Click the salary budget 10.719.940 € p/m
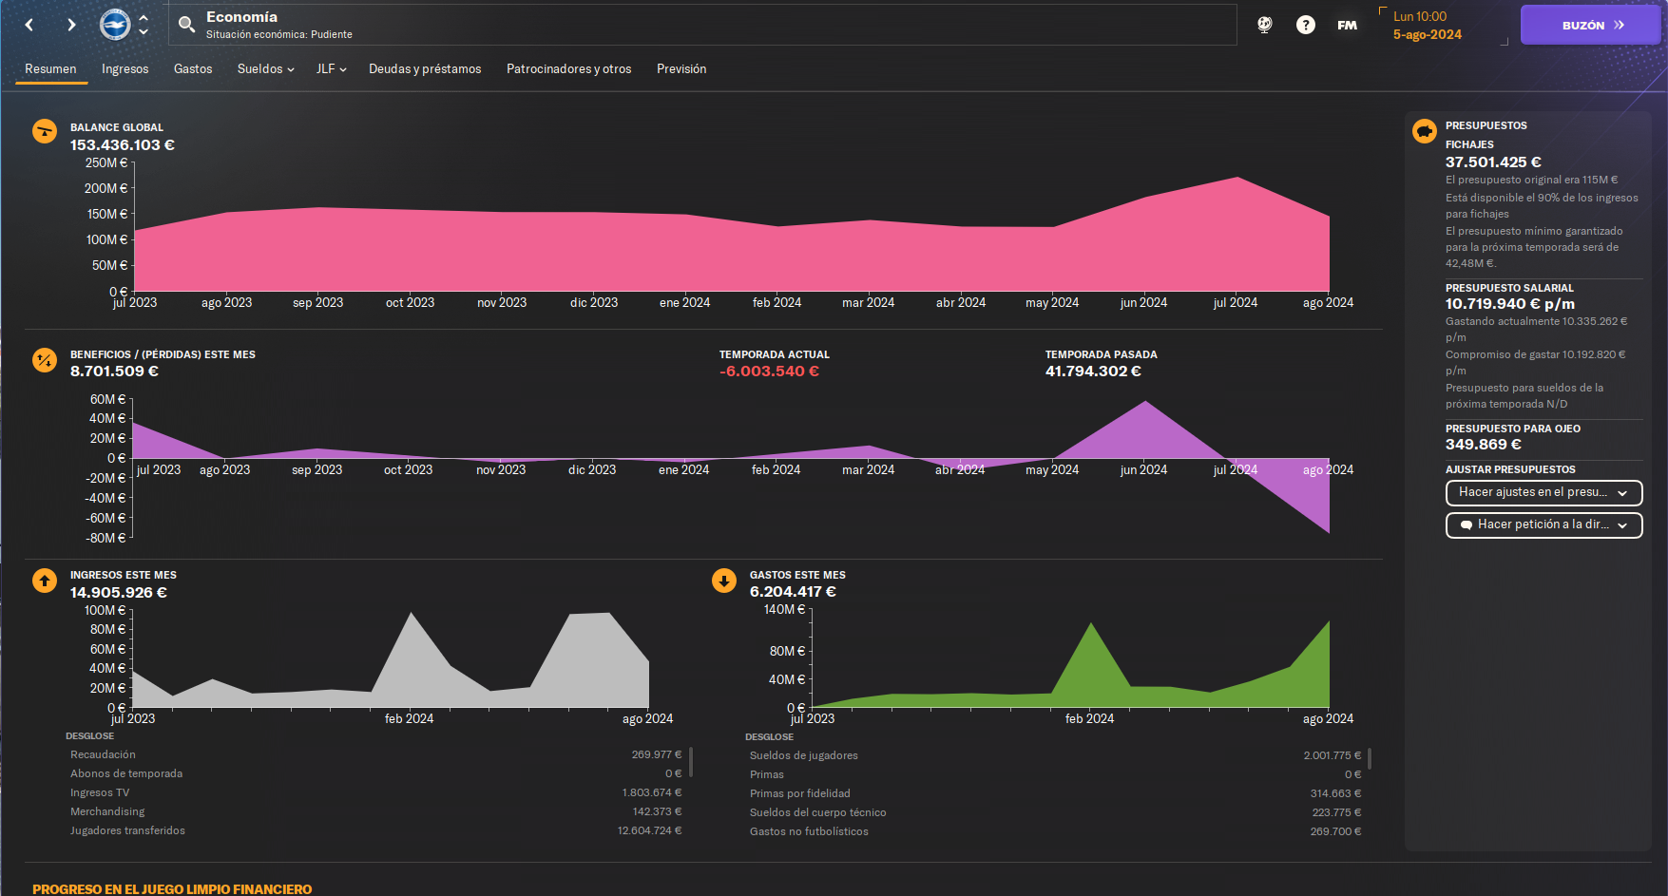1668x896 pixels. point(1510,304)
